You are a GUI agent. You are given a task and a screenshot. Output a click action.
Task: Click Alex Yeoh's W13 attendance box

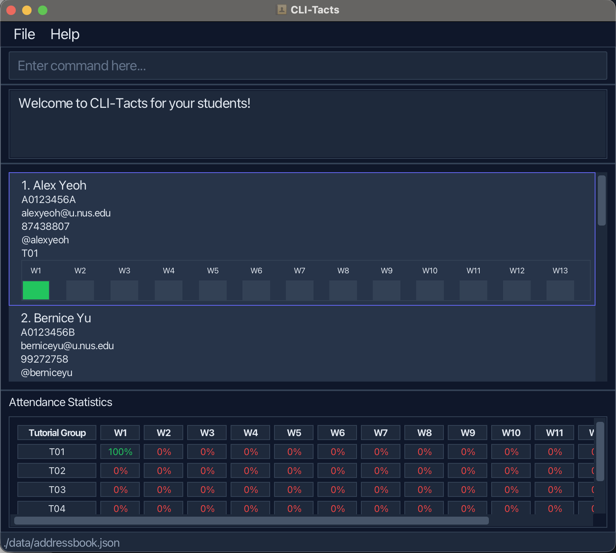point(560,290)
